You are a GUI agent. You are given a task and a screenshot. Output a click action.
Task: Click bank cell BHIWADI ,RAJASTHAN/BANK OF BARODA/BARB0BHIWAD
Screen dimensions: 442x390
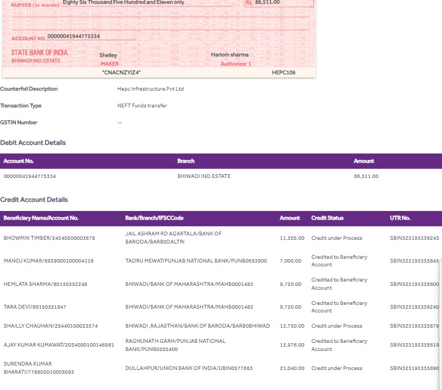point(197,326)
